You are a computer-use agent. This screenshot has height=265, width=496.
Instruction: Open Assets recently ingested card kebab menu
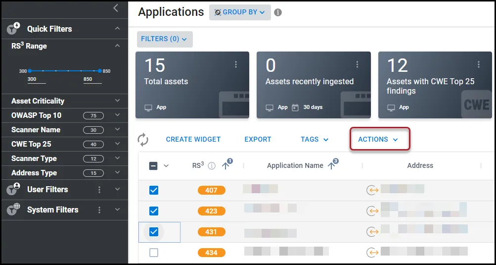click(x=357, y=64)
